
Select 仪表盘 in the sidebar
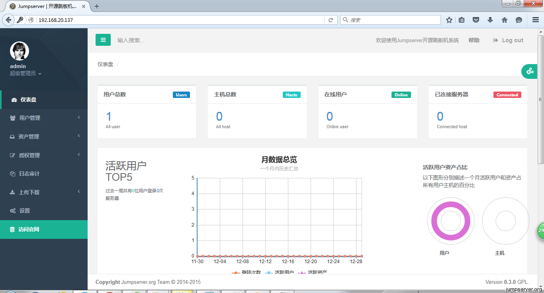click(x=28, y=100)
